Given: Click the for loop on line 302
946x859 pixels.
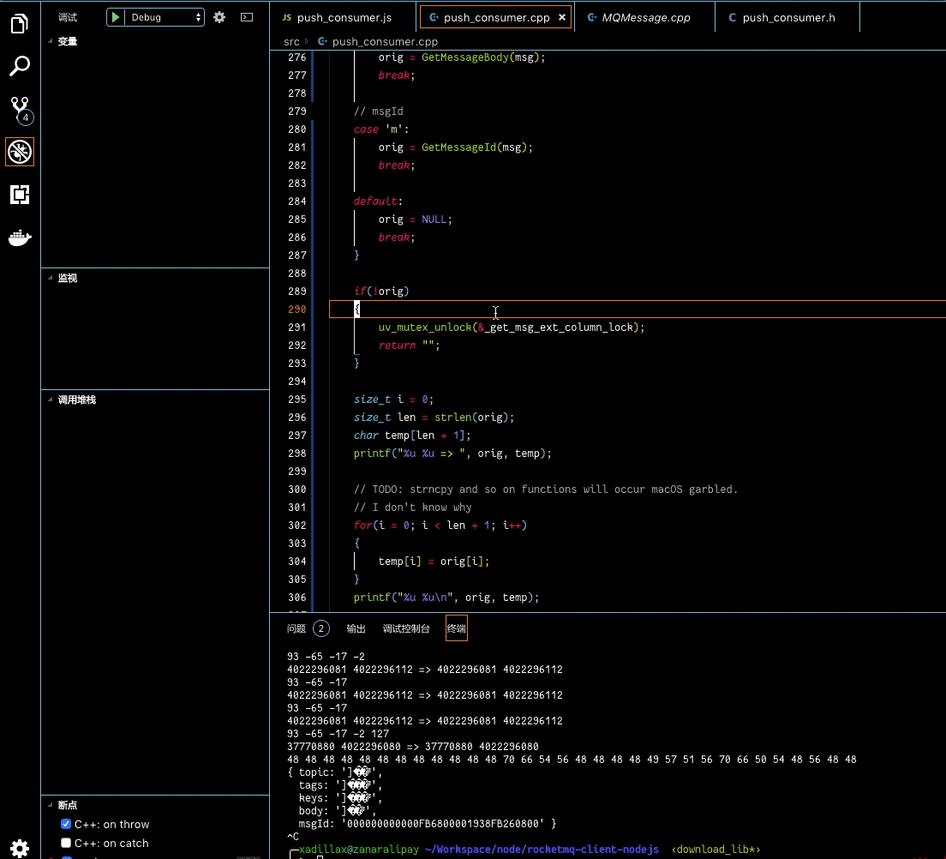Looking at the screenshot, I should pos(440,526).
